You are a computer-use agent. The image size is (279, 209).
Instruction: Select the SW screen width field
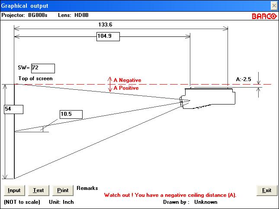pos(43,69)
